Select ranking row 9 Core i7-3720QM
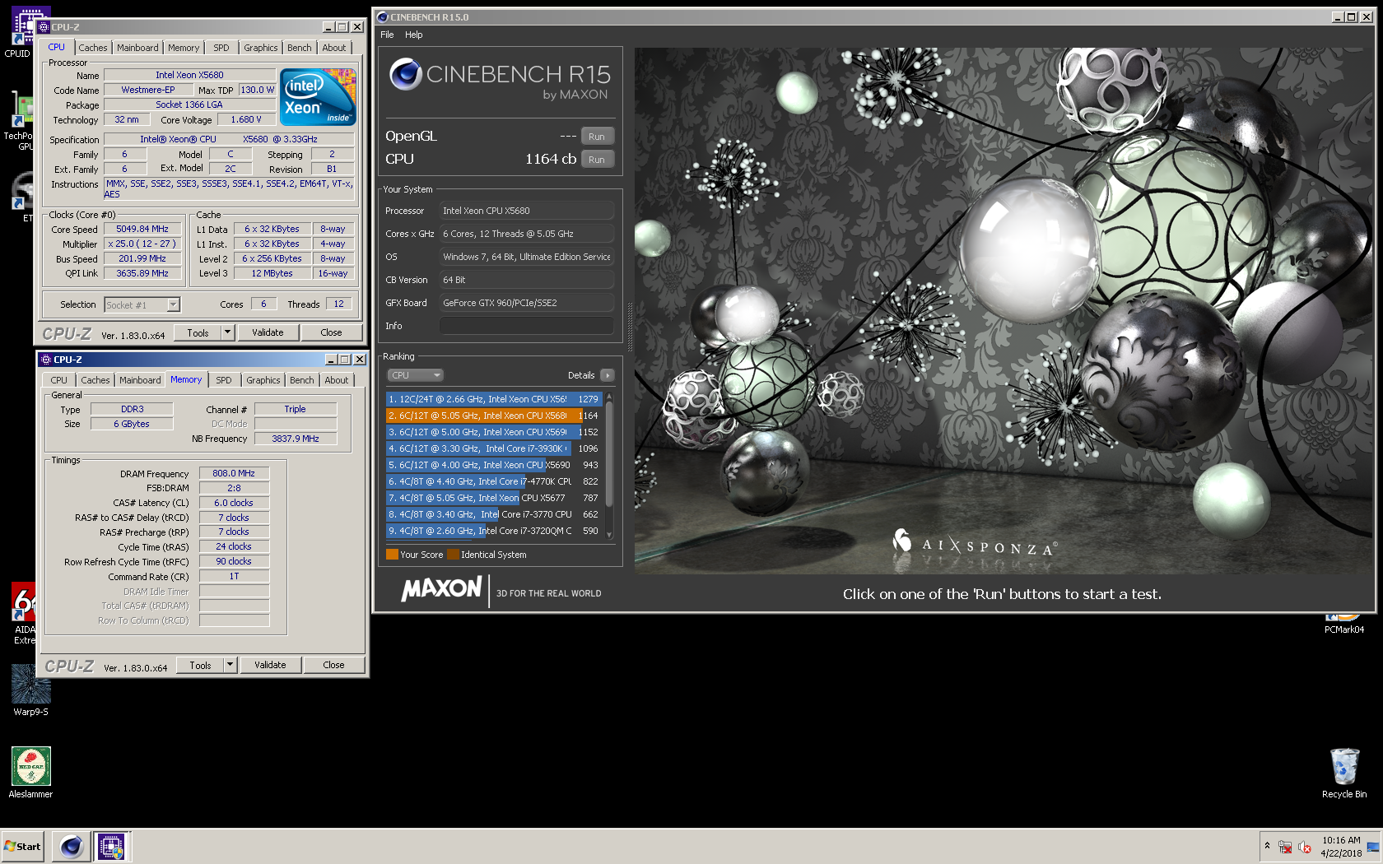 click(x=494, y=531)
